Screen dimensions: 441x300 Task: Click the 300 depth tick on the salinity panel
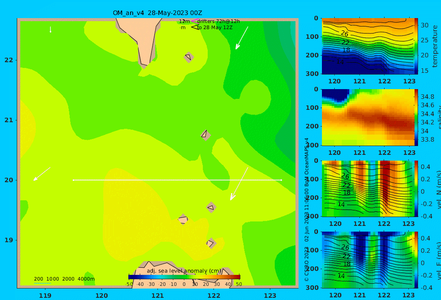[x=312, y=145]
